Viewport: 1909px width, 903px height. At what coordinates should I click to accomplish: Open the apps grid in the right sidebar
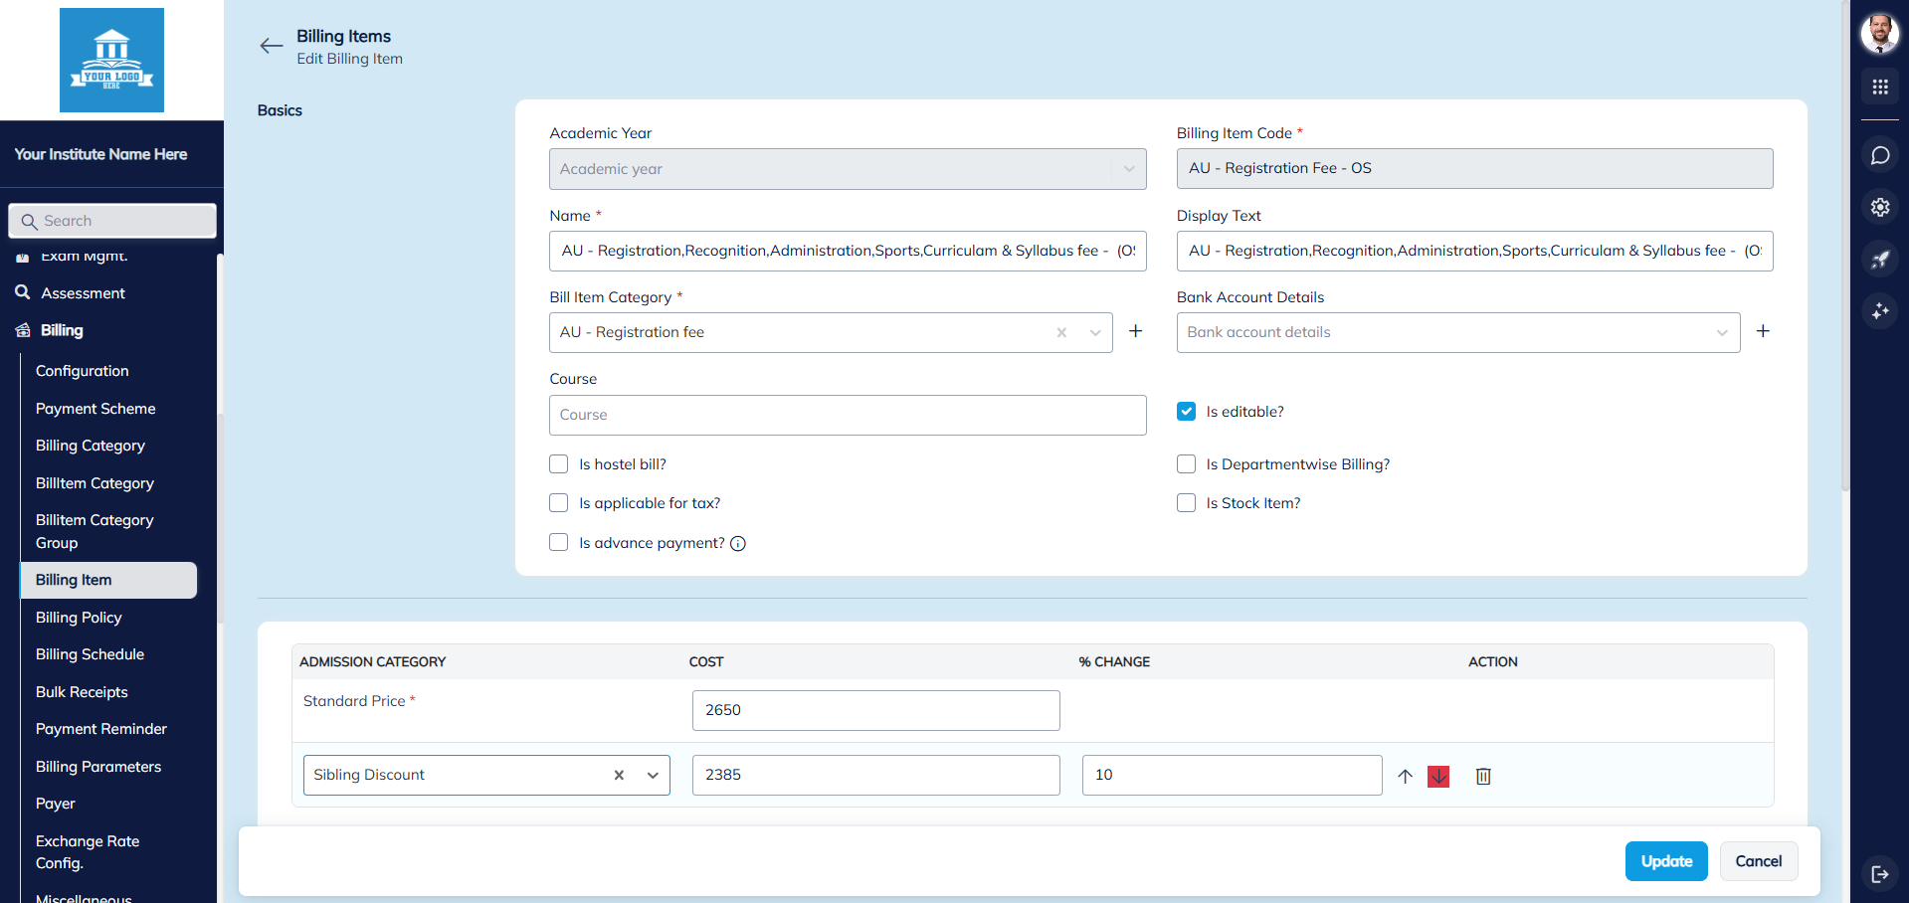[x=1880, y=87]
